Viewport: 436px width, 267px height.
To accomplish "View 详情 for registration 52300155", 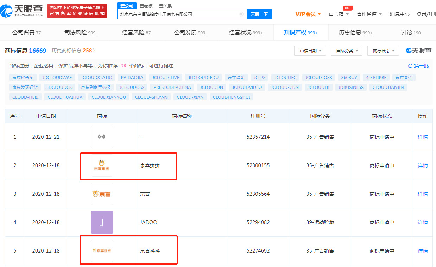I will tap(423, 165).
